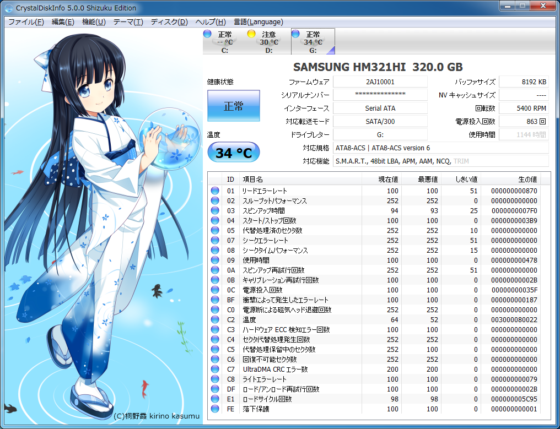
Task: Click the ATA8-ACS standard field
Action: 441,148
